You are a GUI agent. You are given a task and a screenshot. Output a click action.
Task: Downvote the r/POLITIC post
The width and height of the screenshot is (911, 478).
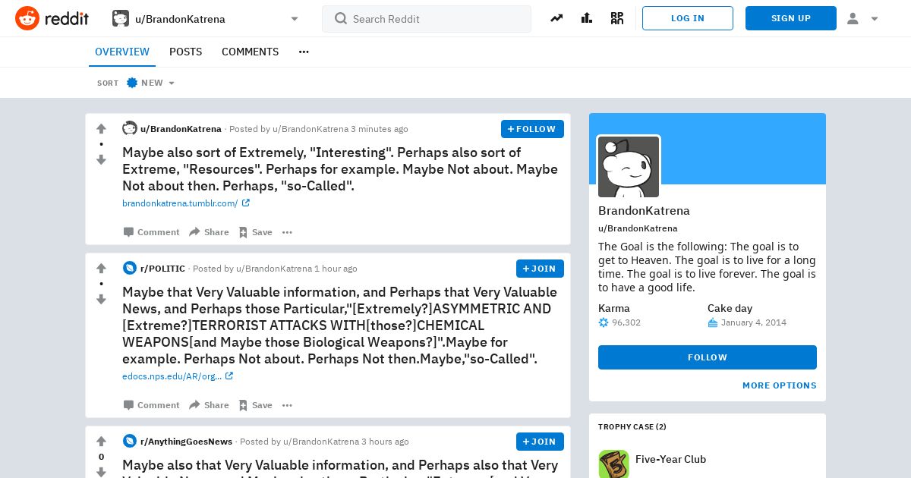(x=101, y=300)
